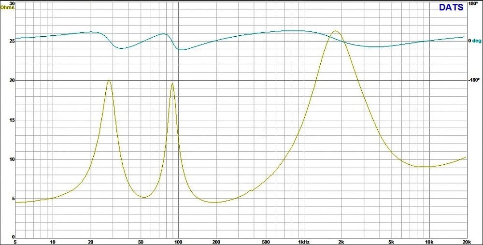Click the 100 frequency axis label
This screenshot has width=483, height=245.
coord(179,242)
